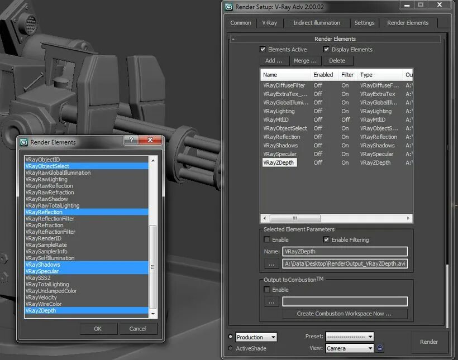Viewport: 458px width, 360px height.
Task: Select VRayDiffuseFilter row in the elements table
Action: click(x=336, y=85)
